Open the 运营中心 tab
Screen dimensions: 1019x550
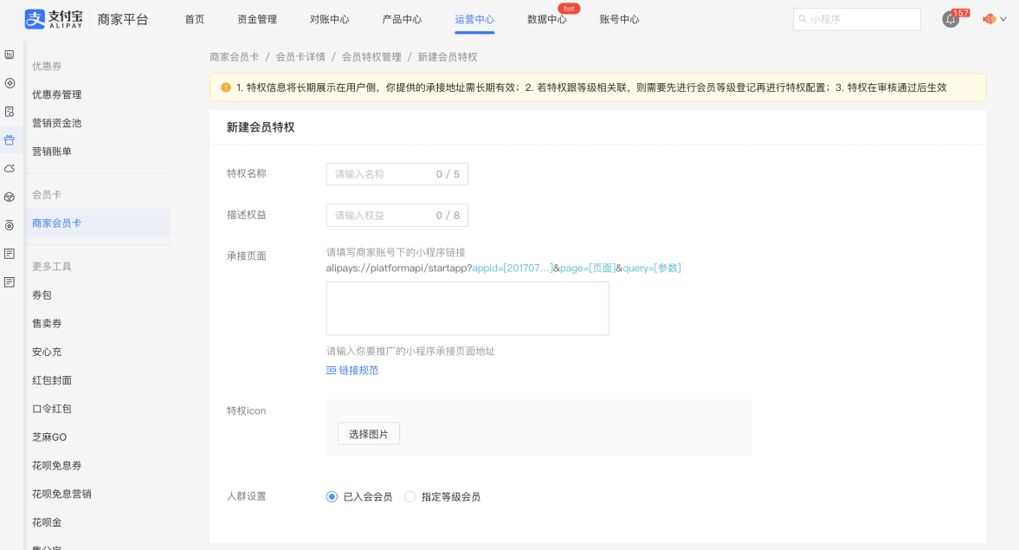click(x=474, y=20)
